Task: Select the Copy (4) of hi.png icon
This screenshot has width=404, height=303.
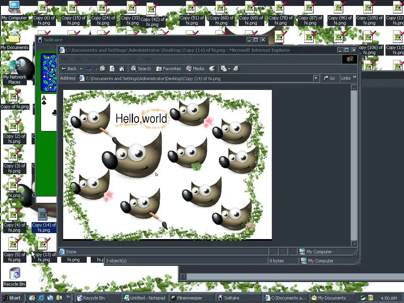Action: click(x=15, y=221)
